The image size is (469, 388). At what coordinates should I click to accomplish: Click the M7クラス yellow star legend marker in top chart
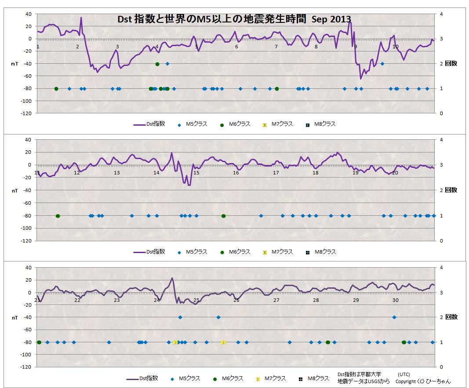264,124
